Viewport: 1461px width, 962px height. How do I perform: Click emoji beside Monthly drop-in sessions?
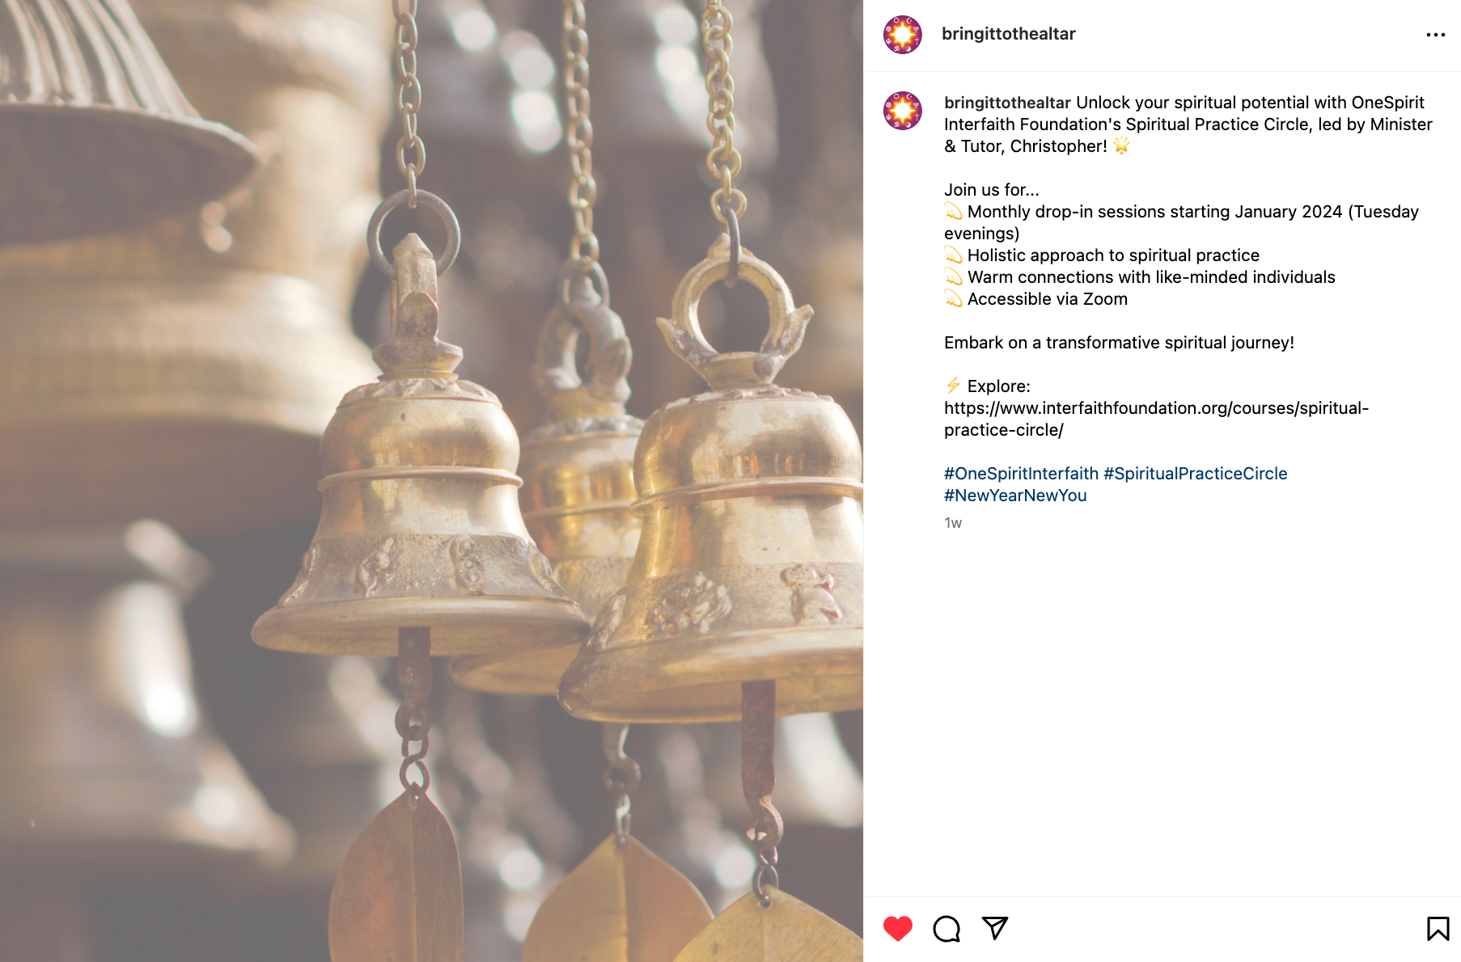click(x=954, y=211)
